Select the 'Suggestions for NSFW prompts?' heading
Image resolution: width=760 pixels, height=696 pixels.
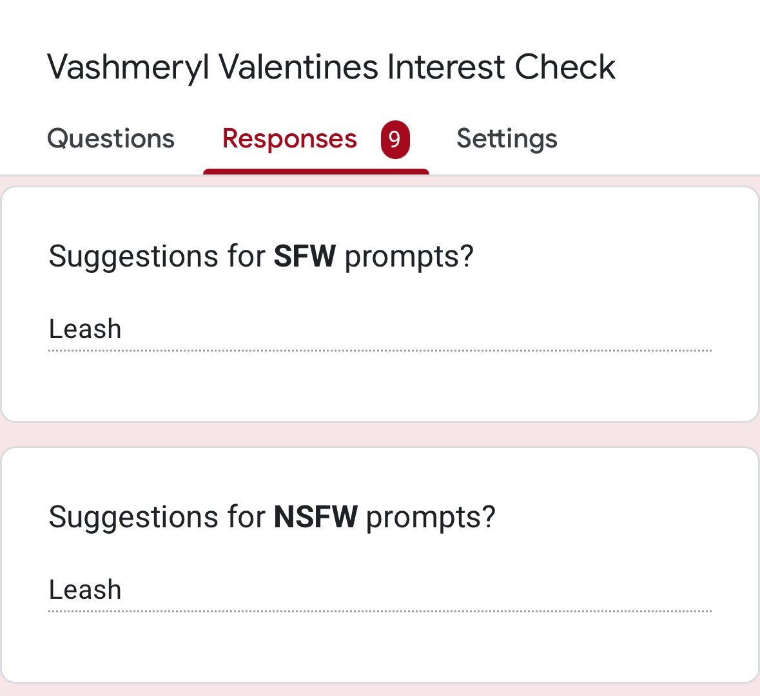pos(272,517)
